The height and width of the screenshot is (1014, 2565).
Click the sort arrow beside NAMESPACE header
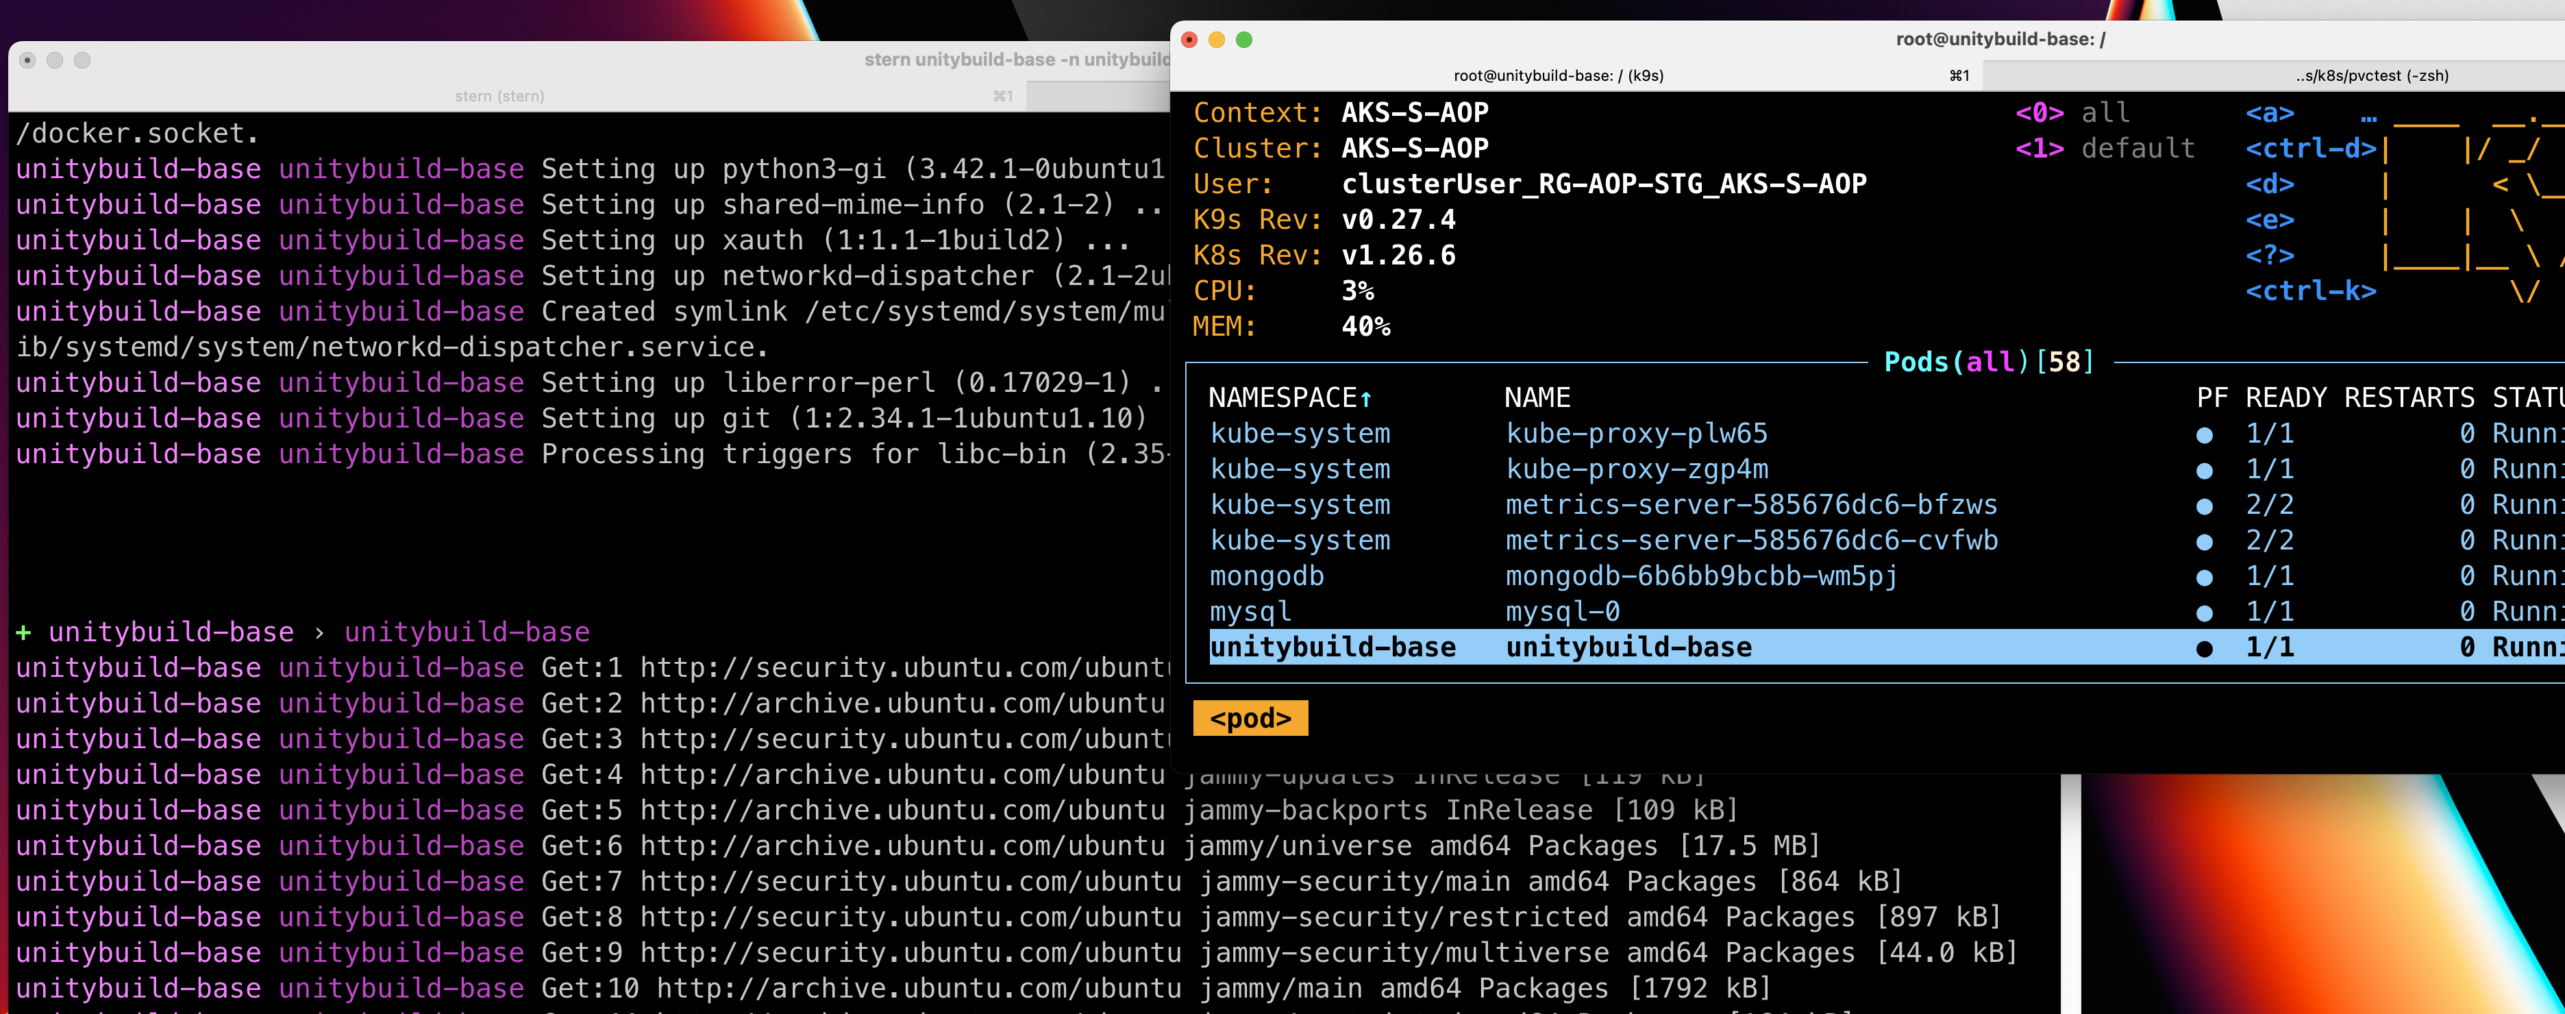point(1365,399)
